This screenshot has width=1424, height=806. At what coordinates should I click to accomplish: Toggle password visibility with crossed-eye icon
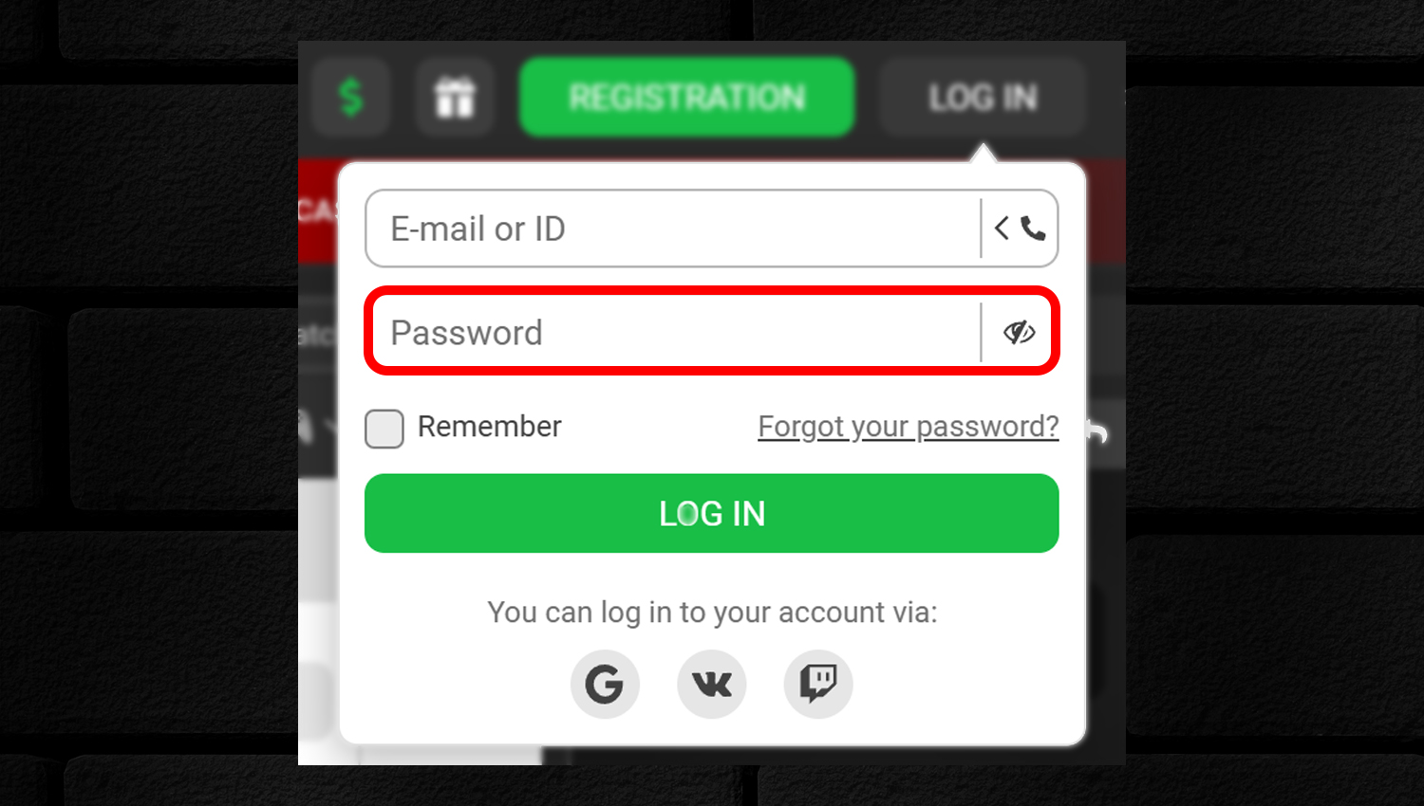click(1019, 332)
